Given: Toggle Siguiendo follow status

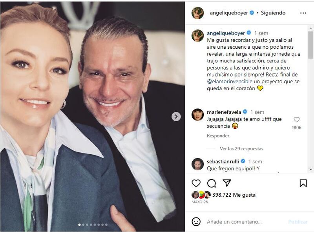Looking at the screenshot, I should [x=273, y=13].
